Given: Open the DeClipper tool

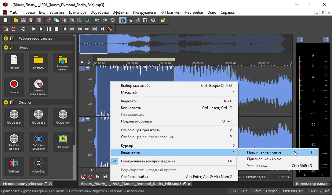Looking at the screenshot, I should tap(63, 142).
